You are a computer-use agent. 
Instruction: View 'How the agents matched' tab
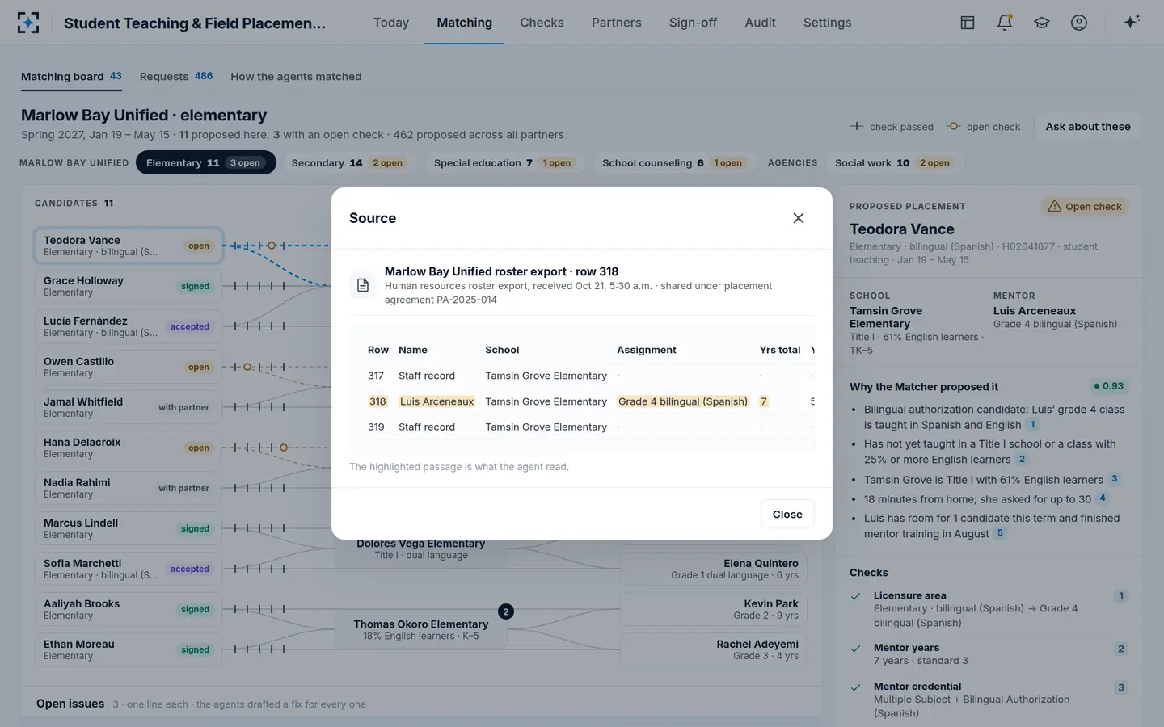pyautogui.click(x=296, y=77)
